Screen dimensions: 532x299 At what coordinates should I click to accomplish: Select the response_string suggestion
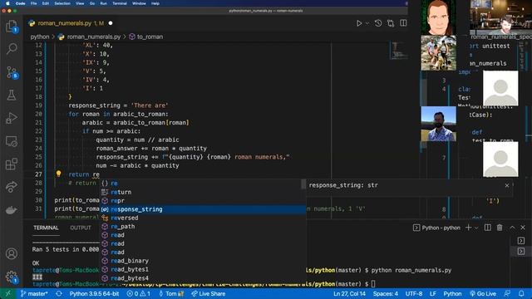(203, 209)
